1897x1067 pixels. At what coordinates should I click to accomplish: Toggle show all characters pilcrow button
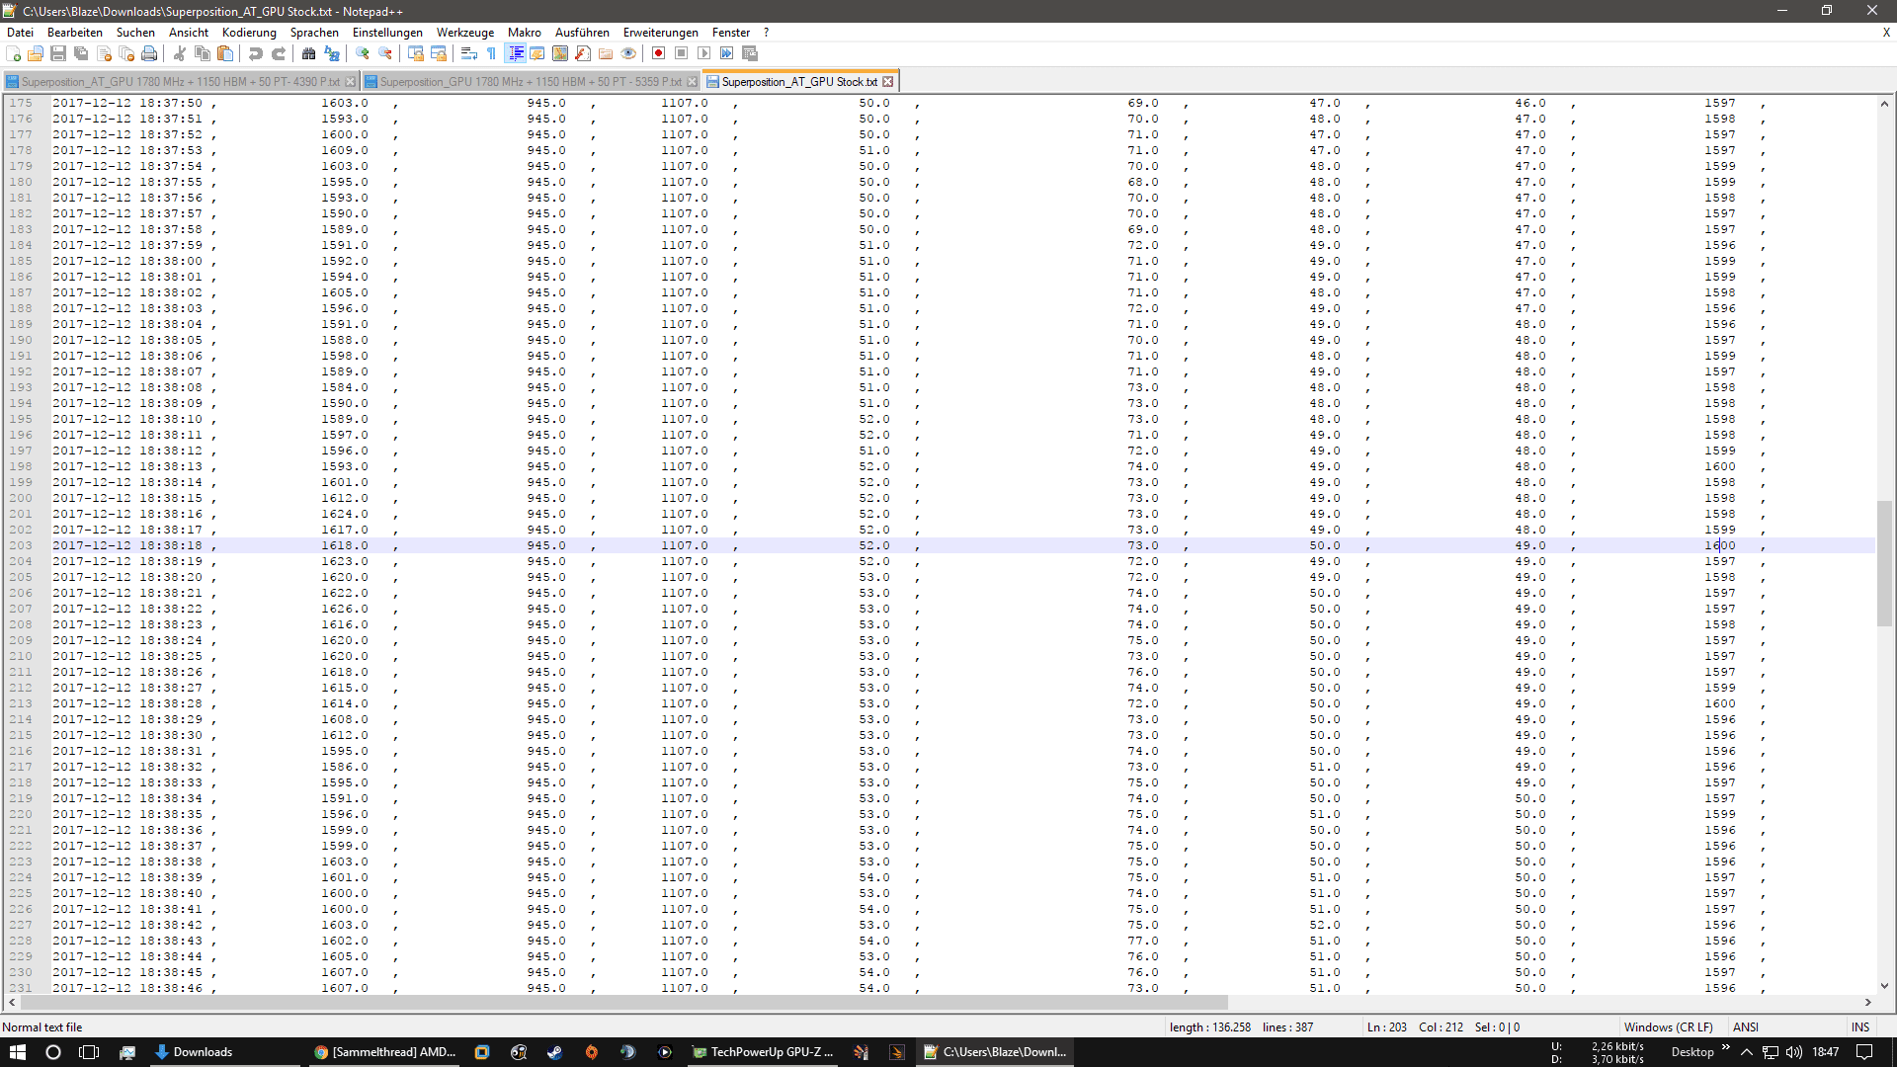491,54
